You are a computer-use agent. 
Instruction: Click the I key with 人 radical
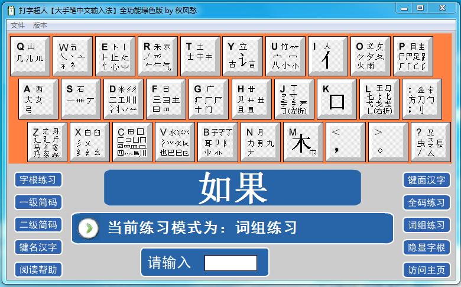pos(328,56)
